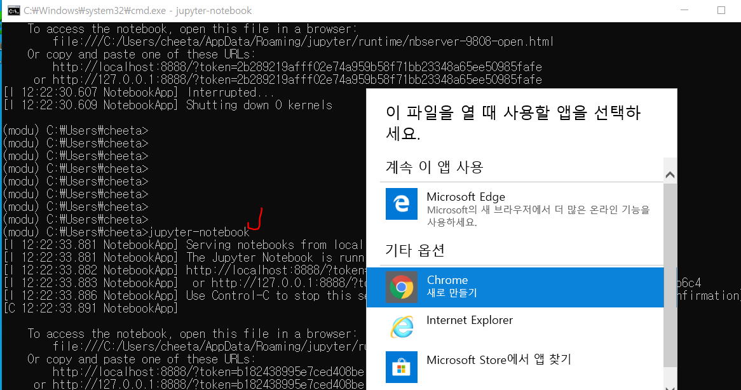The height and width of the screenshot is (390, 741).
Task: Click 'Shutting down 0 kernels' log line
Action: tap(168, 105)
